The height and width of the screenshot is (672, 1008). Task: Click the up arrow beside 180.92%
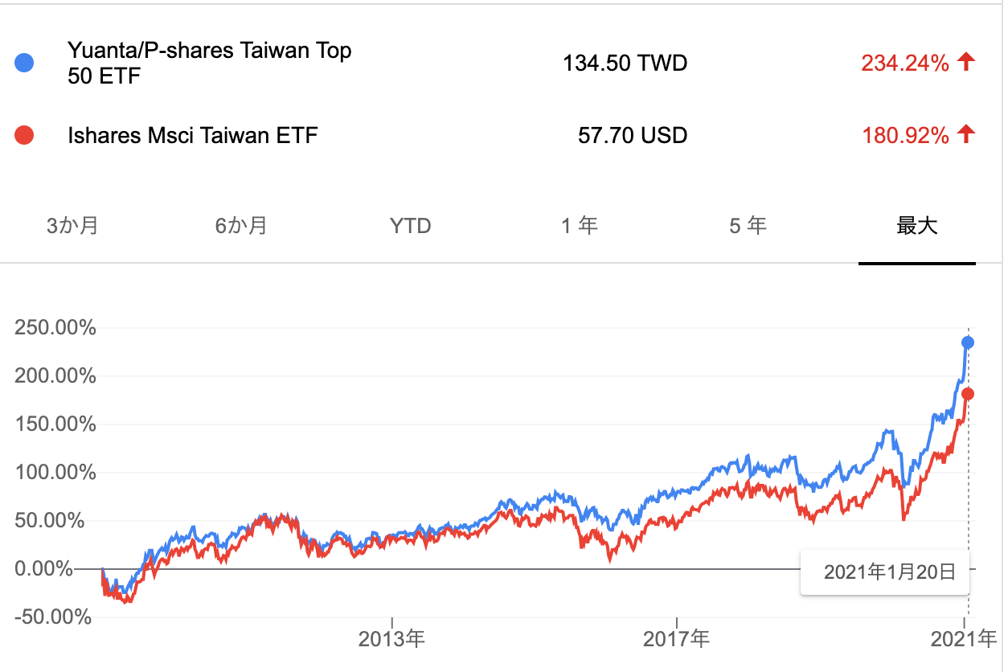point(967,134)
